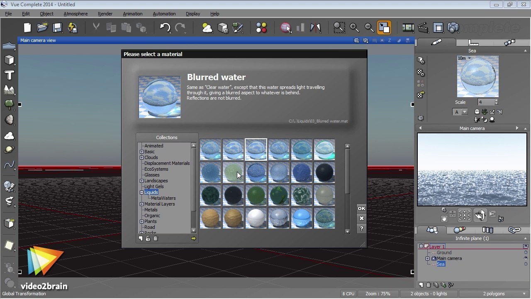Viewport: 531px width, 299px height.
Task: Expand the Clouds collection
Action: click(x=142, y=157)
